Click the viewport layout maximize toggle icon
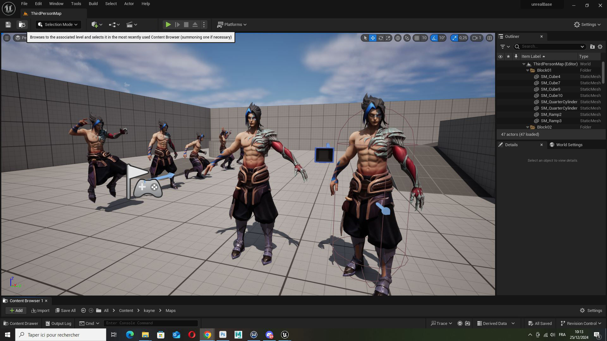This screenshot has height=341, width=607. click(489, 38)
